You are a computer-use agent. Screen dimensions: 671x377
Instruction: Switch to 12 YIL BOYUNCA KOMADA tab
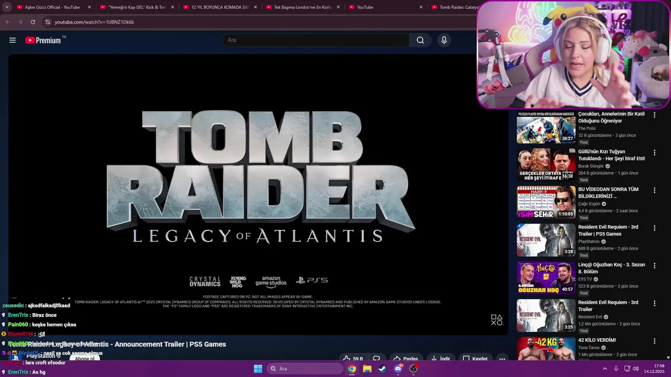tap(220, 7)
